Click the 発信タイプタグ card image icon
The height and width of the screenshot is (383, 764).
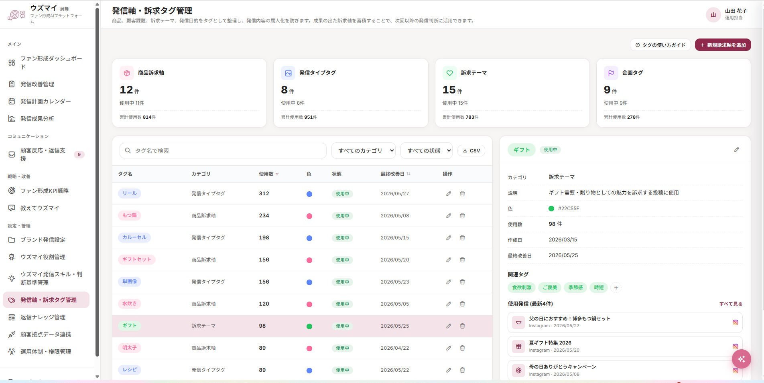(x=288, y=73)
